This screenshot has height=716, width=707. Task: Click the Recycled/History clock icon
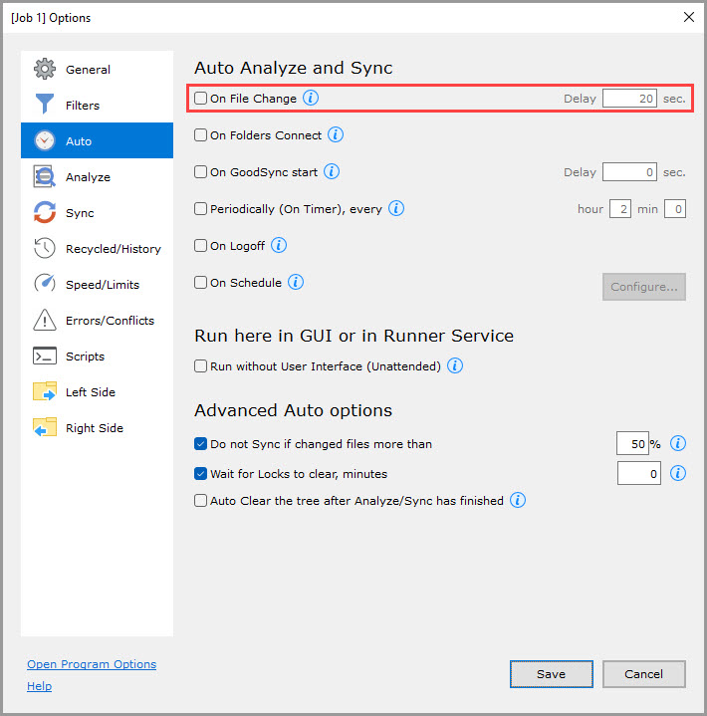45,249
